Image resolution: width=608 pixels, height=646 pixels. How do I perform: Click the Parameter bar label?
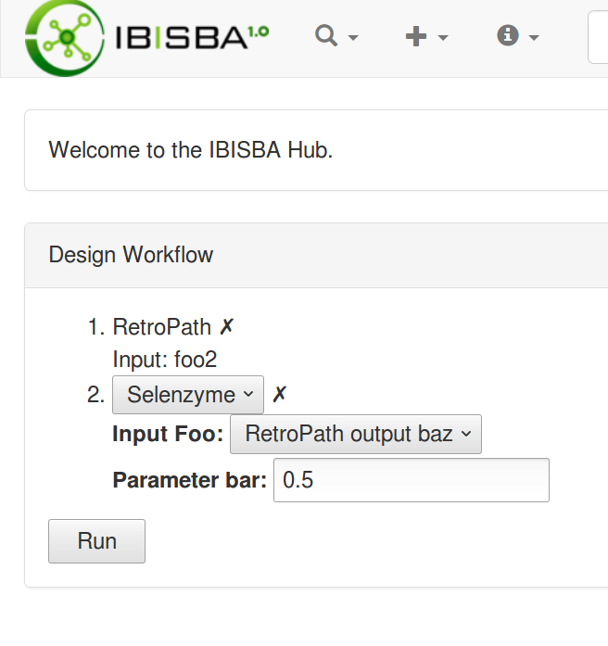(x=190, y=480)
